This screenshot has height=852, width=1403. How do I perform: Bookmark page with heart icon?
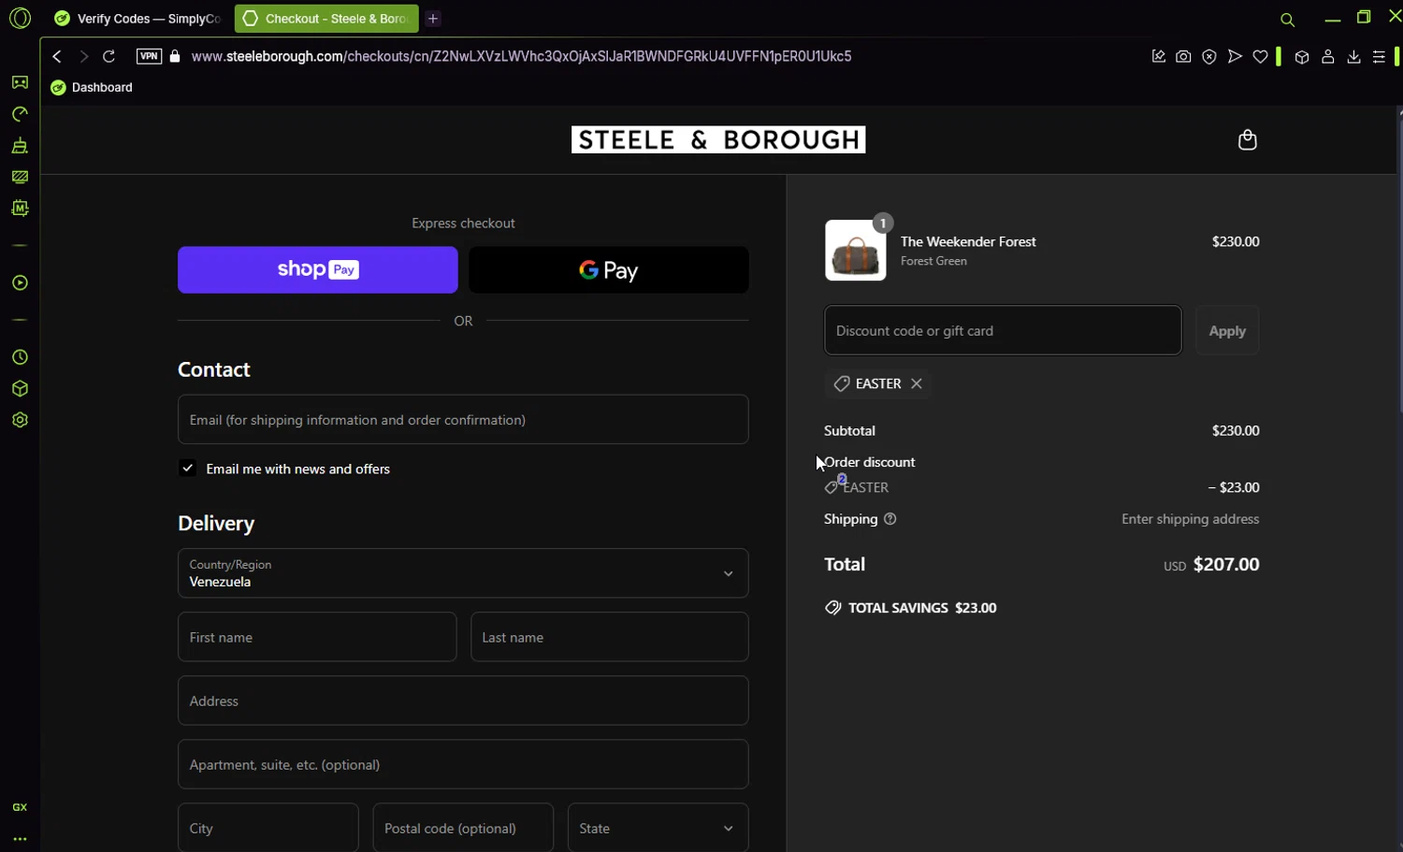pos(1260,56)
